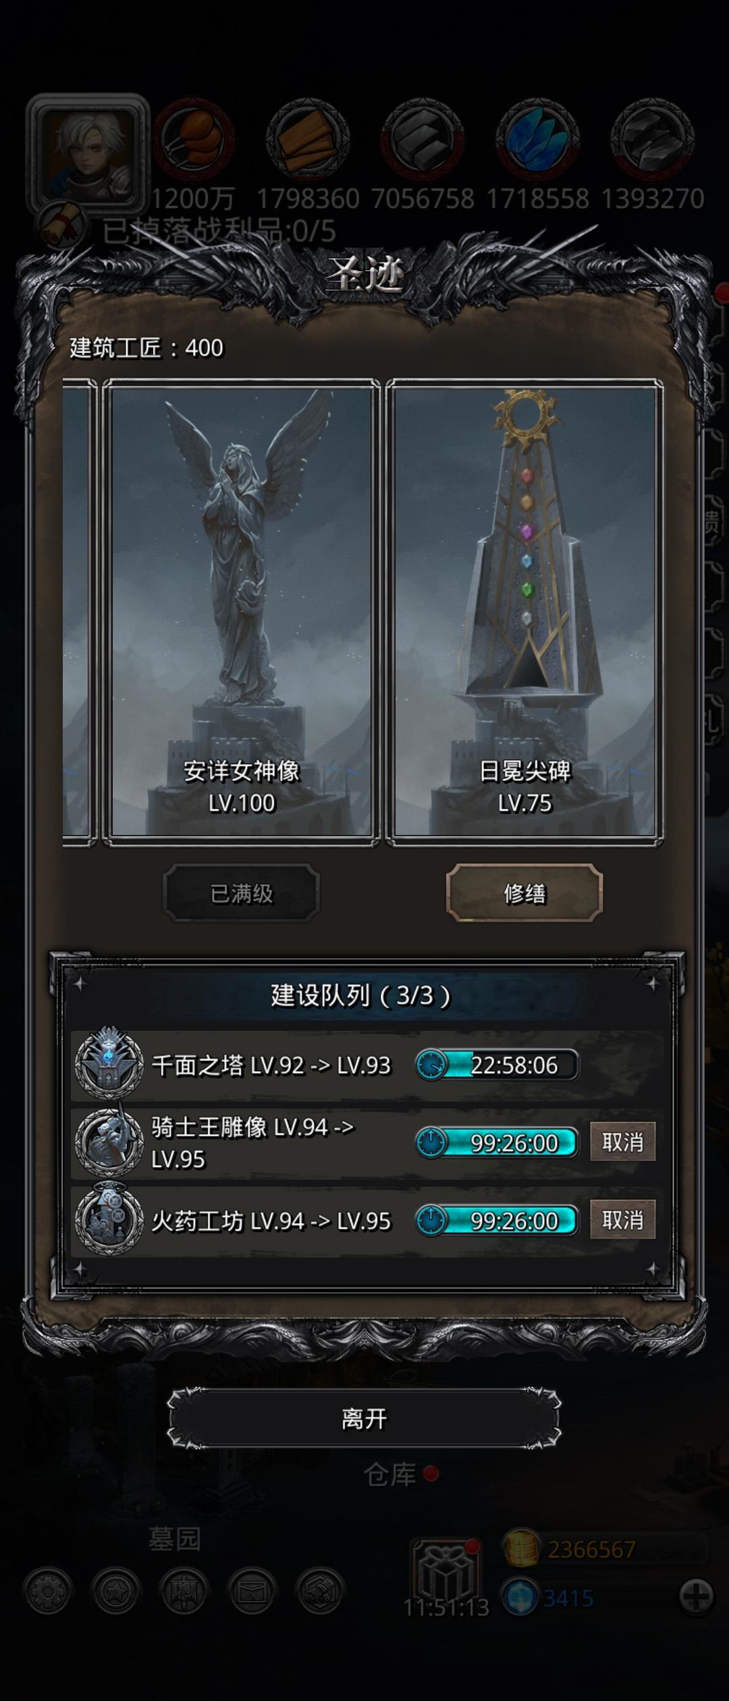
Task: Click the 千面之塔 timer progress bar
Action: [497, 1064]
